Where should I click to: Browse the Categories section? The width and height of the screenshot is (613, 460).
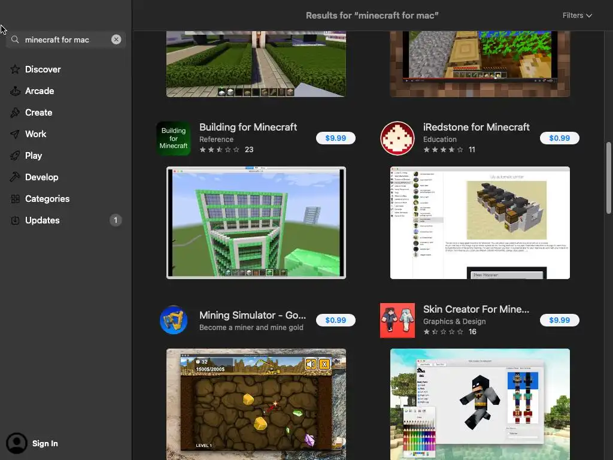[x=47, y=199]
